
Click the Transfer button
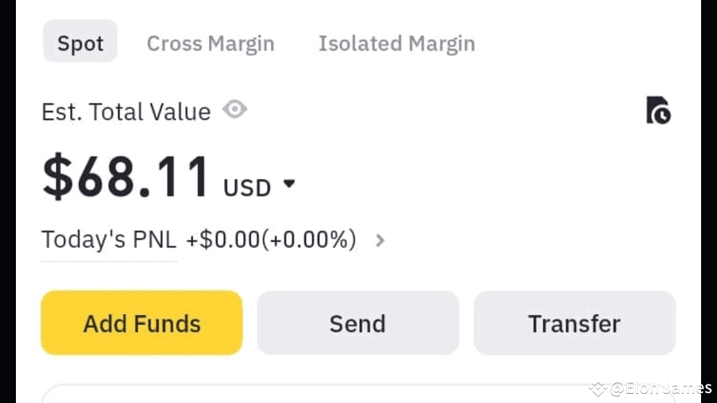pyautogui.click(x=574, y=323)
